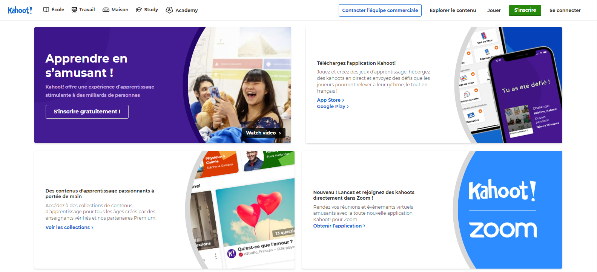Open the App Store link
Screen dimensions: 597x272
tap(330, 100)
